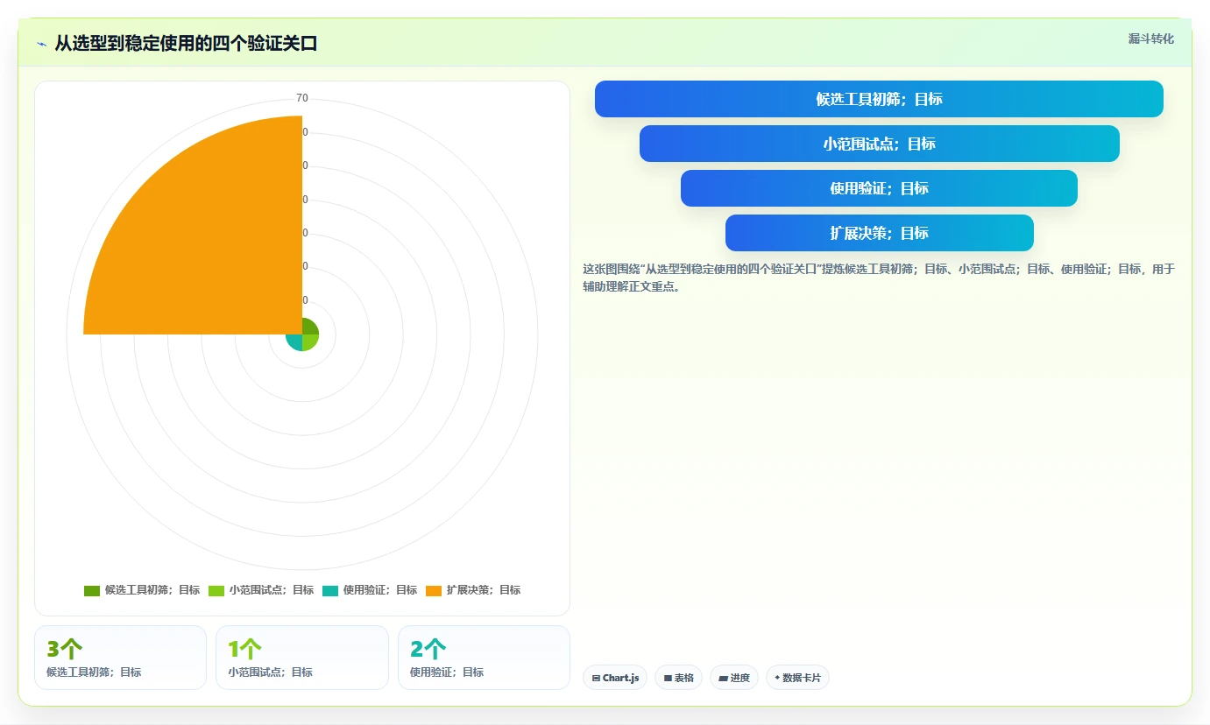The height and width of the screenshot is (725, 1210).
Task: Click the chart description paragraph text
Action: 879,278
